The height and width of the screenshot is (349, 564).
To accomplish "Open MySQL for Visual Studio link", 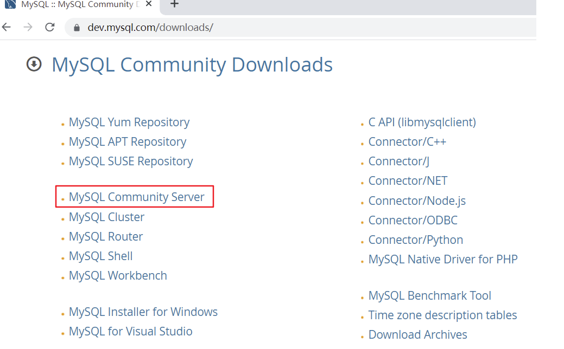I will 131,332.
